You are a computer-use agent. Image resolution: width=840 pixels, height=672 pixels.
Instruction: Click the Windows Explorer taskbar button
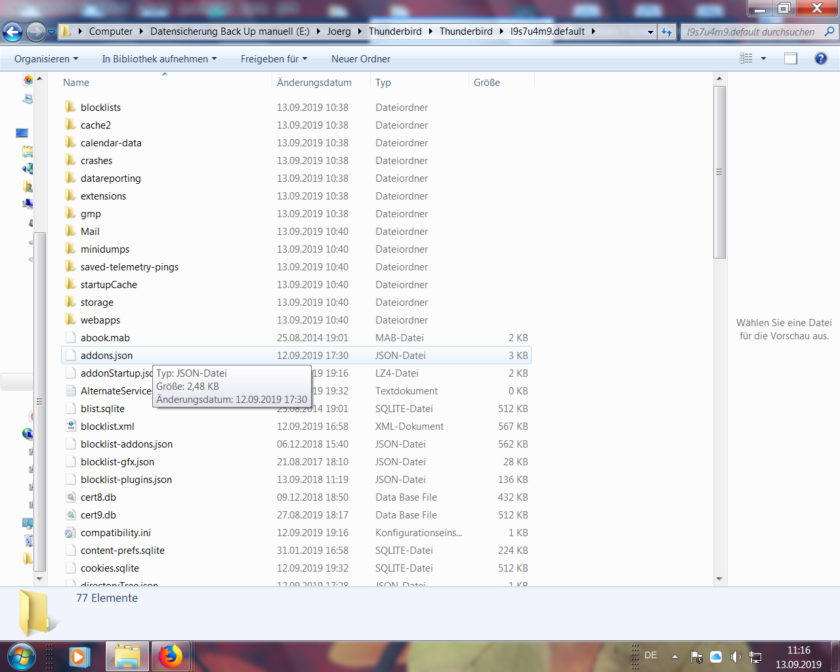(128, 656)
